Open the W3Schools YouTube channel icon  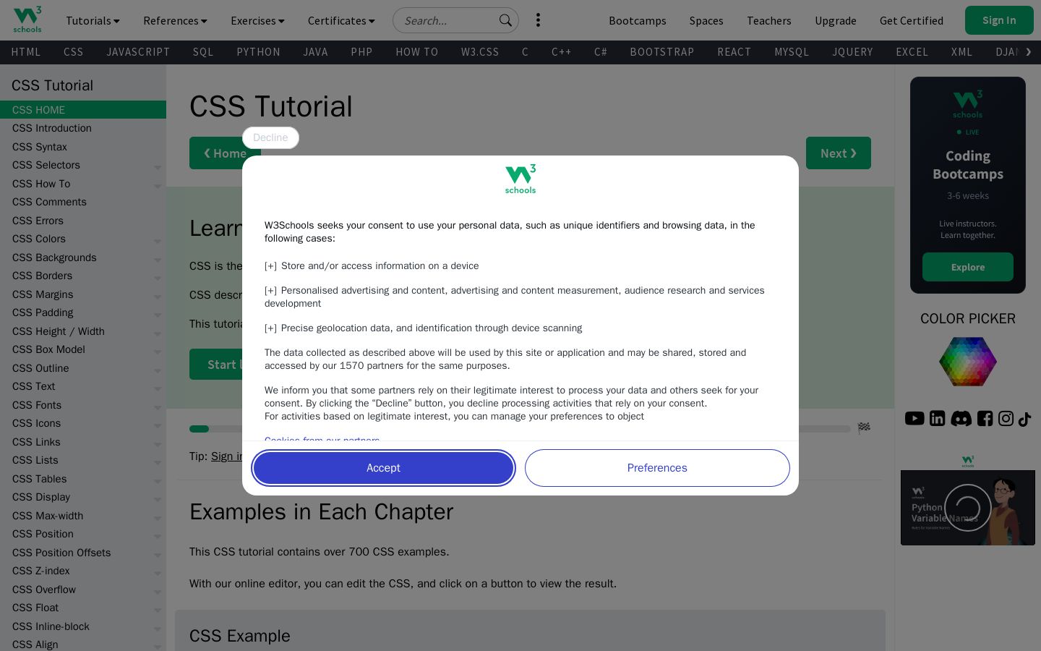coord(914,418)
